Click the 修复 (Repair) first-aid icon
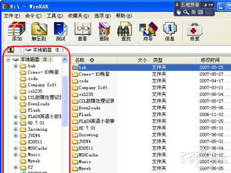The width and height of the screenshot is (231, 173). pos(195,29)
